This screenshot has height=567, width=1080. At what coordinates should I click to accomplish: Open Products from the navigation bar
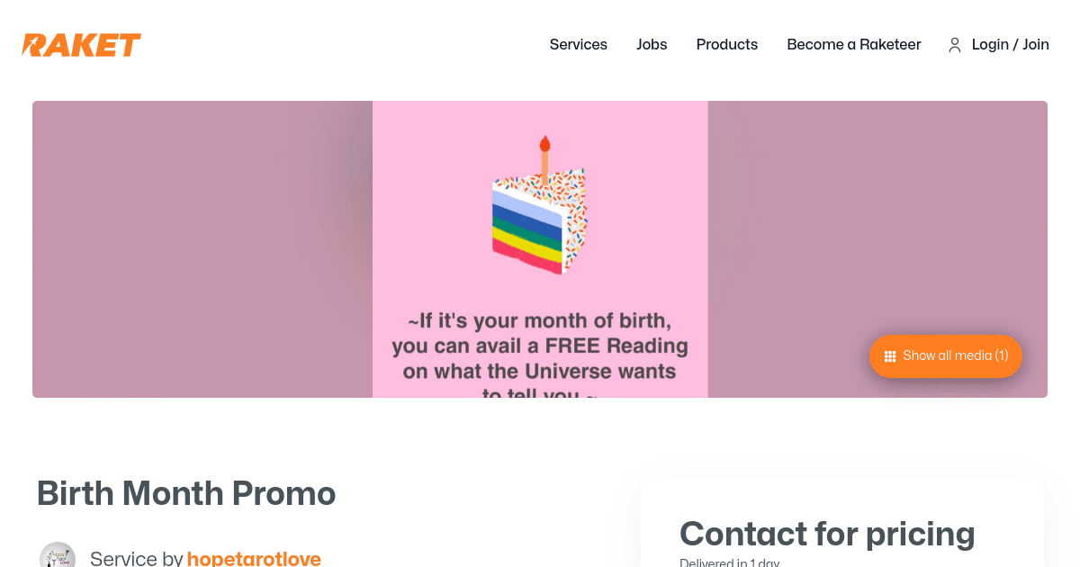click(726, 44)
